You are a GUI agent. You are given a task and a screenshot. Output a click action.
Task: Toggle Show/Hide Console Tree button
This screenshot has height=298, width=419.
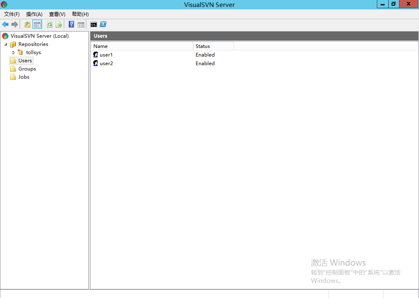coord(37,25)
